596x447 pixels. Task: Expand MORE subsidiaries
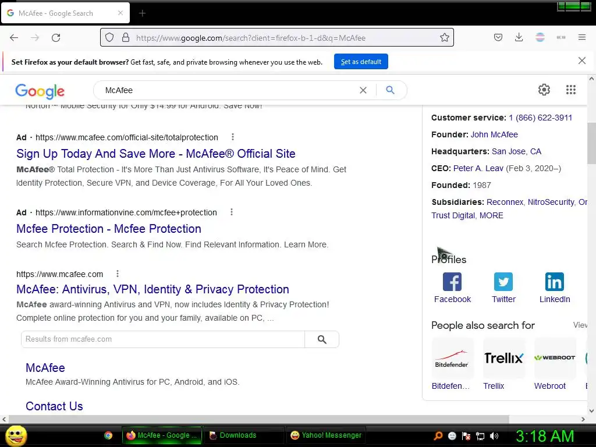click(x=491, y=215)
